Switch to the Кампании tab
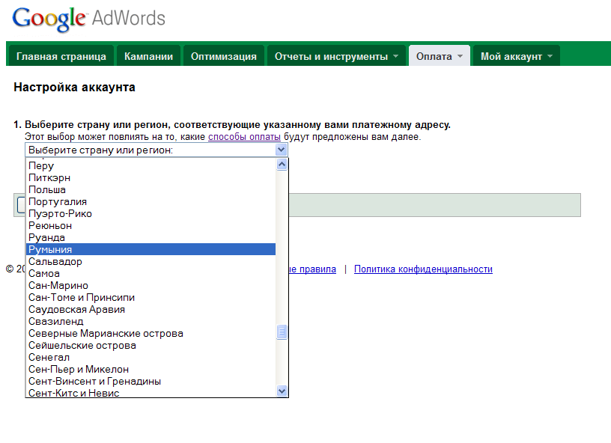This screenshot has width=611, height=443. pos(148,56)
